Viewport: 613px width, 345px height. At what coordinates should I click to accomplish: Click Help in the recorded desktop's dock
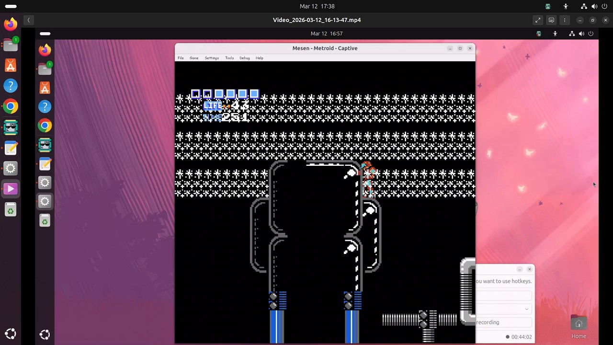(x=45, y=106)
